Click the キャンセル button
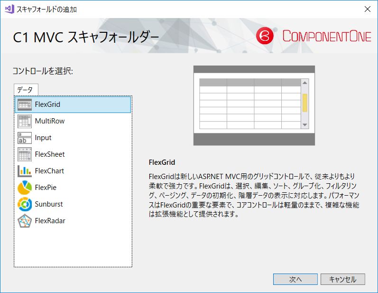Screen dimensions: 378x293 tap(343, 279)
